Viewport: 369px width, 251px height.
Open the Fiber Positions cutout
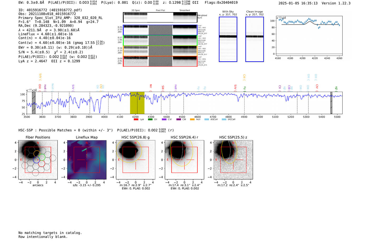click(x=38, y=160)
